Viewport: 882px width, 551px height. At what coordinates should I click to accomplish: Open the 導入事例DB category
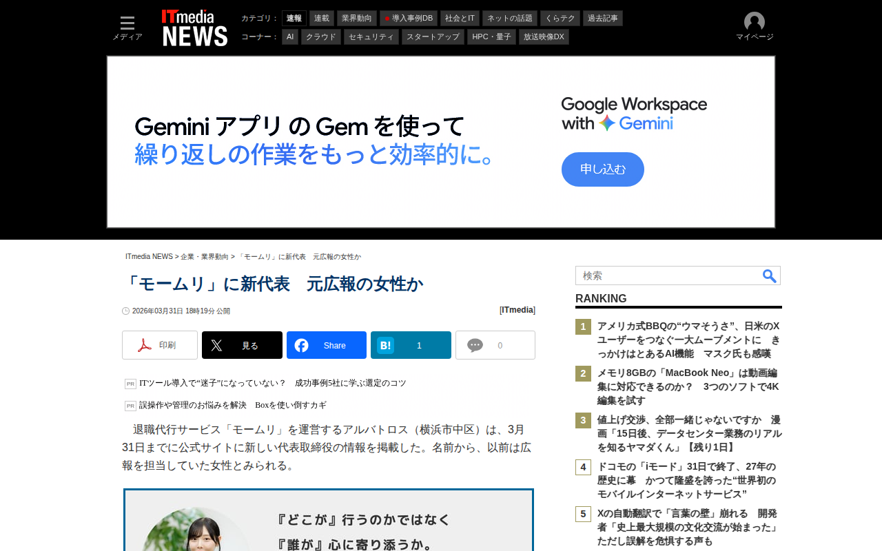[409, 19]
